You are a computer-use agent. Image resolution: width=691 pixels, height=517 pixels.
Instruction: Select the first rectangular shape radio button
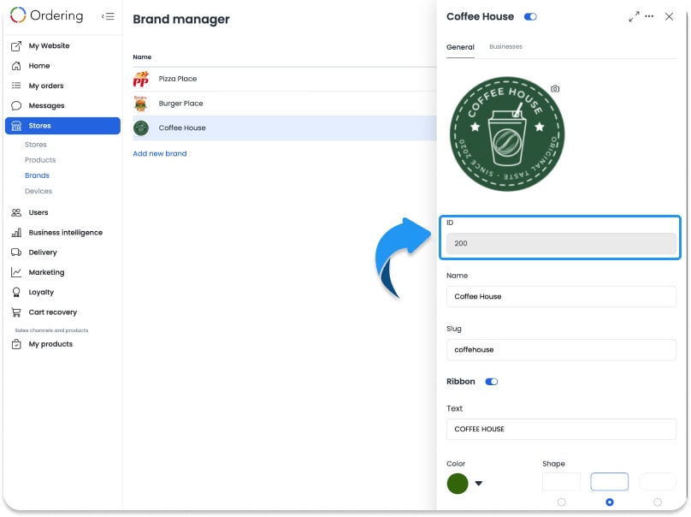pos(561,502)
